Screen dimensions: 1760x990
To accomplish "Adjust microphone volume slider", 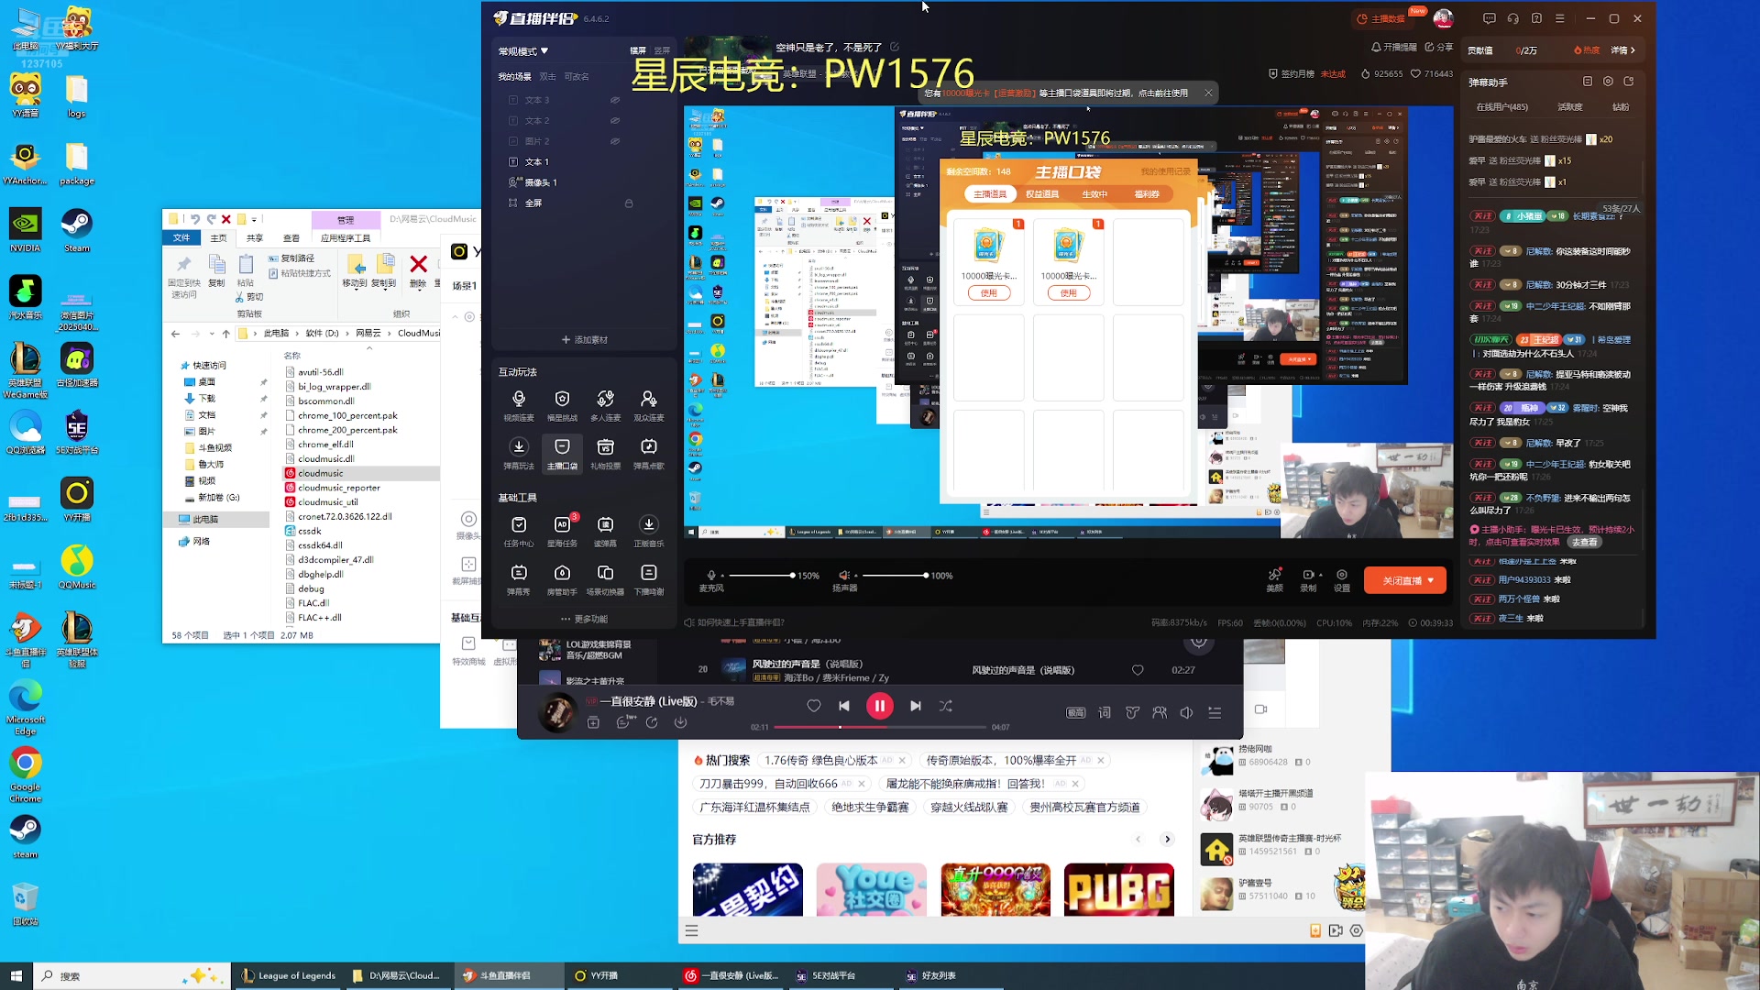I will 761,576.
